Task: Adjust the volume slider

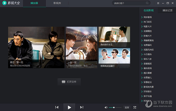Action: click(115, 107)
